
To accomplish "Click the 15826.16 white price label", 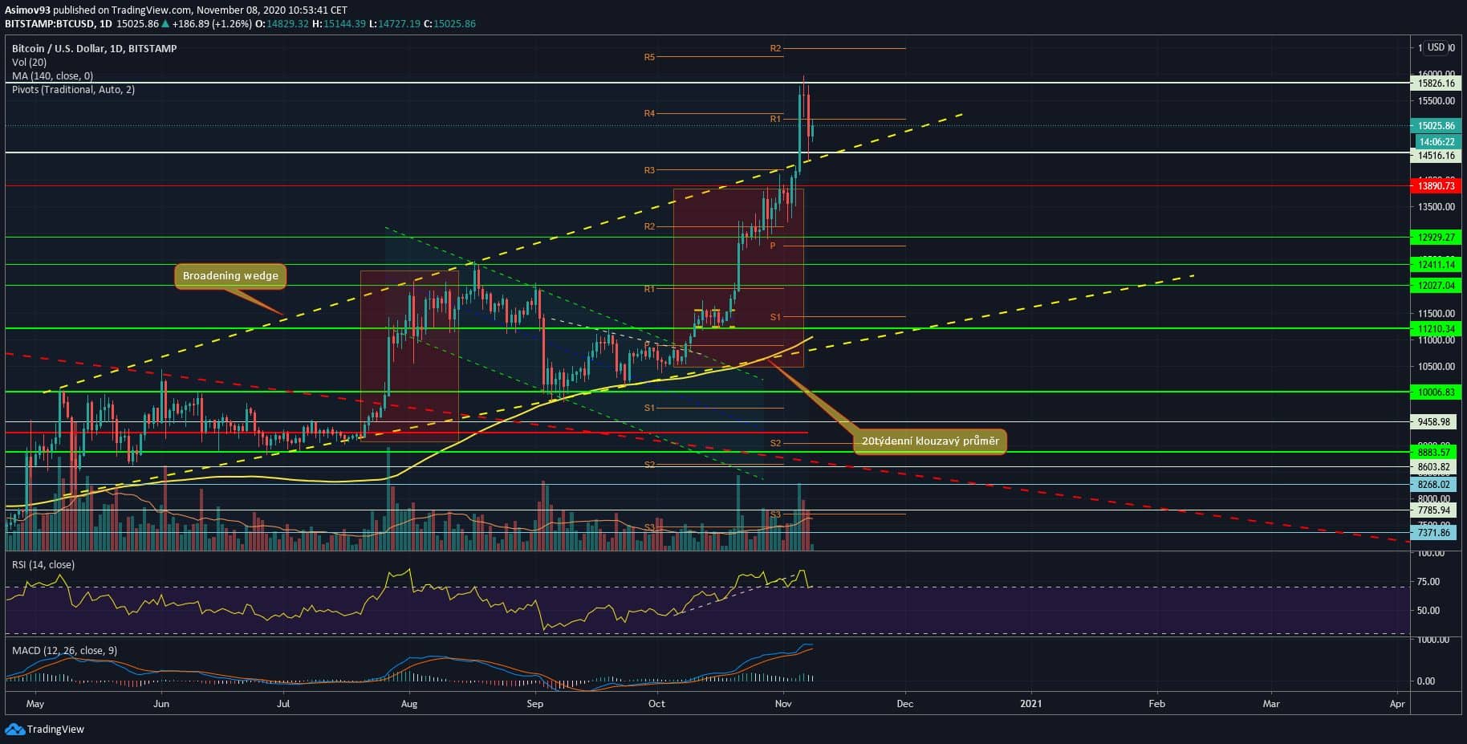I will click(1436, 83).
